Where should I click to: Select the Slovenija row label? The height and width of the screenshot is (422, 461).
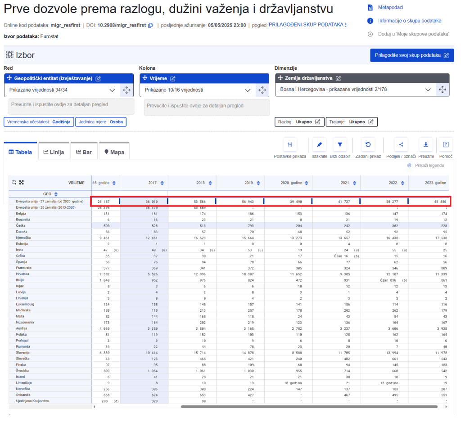click(x=23, y=353)
